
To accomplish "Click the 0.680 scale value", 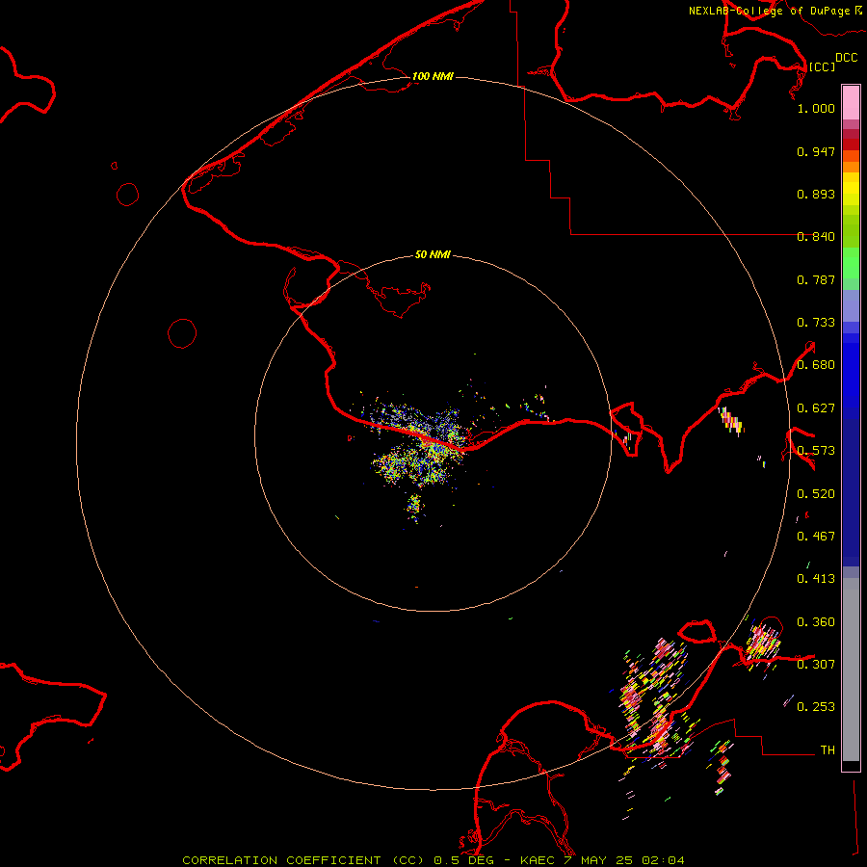I will coord(816,365).
